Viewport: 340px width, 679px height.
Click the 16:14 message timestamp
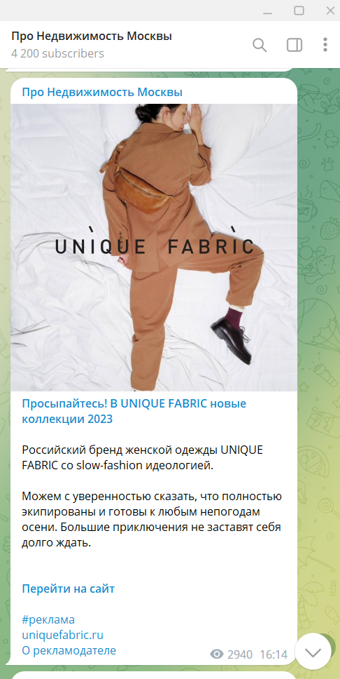(x=274, y=654)
